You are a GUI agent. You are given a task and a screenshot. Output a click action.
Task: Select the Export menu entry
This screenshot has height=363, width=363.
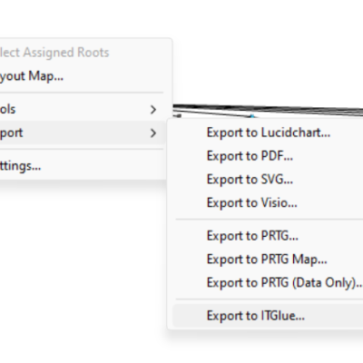click(x=82, y=132)
